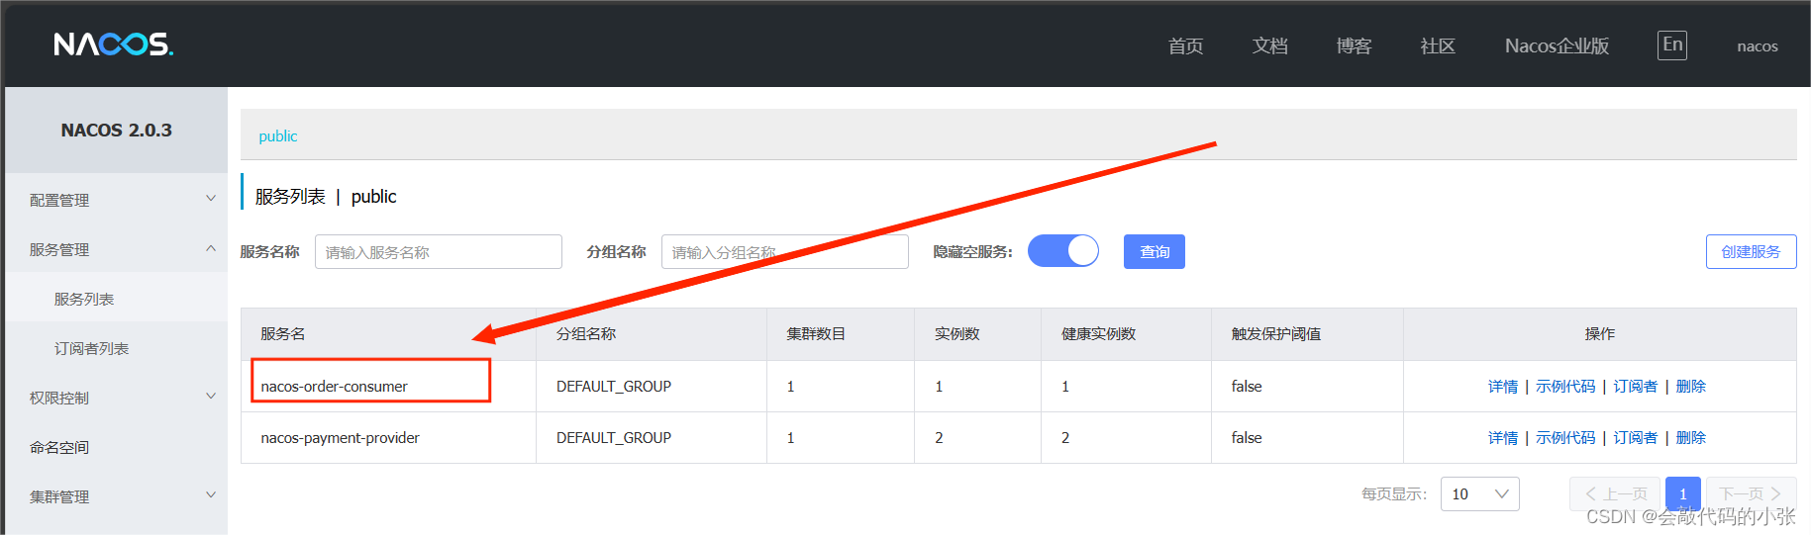Collapse the 服务管理 menu chevron
1811x535 pixels.
pyautogui.click(x=211, y=248)
